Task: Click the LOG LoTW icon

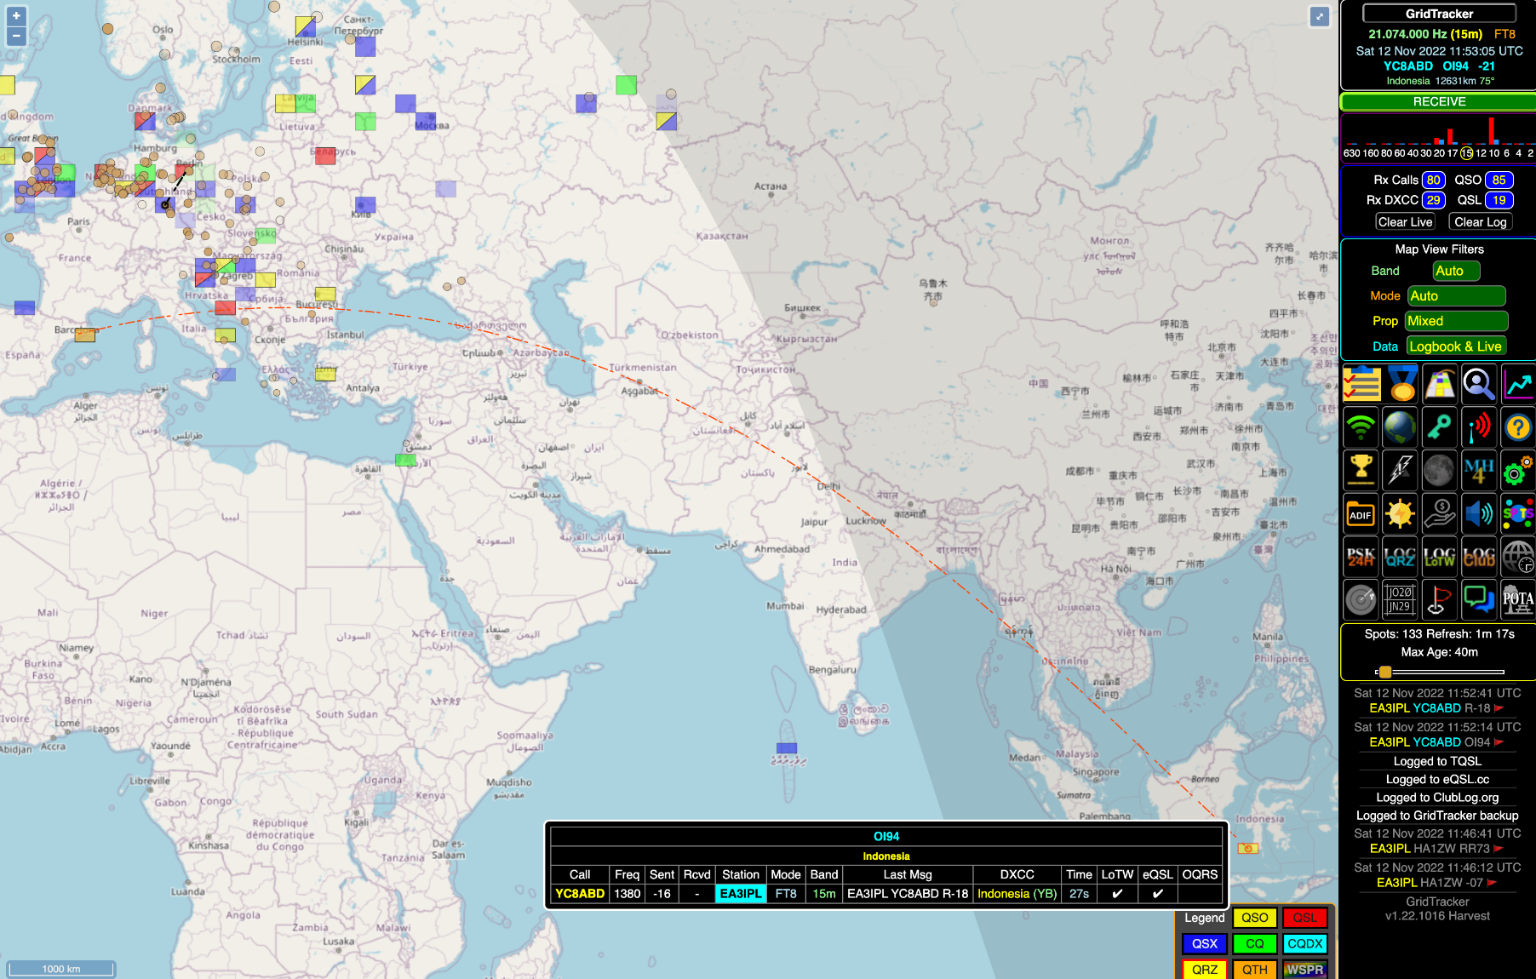Action: (1440, 556)
